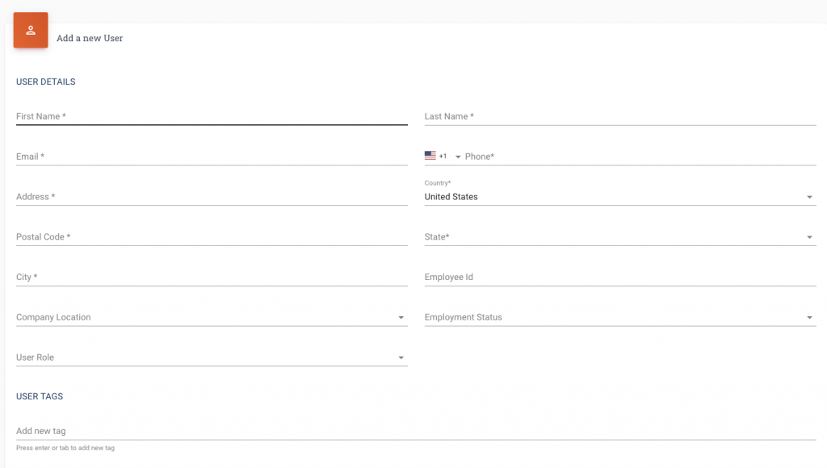Open the Employment Status dropdown
The width and height of the screenshot is (827, 468).
tap(810, 317)
